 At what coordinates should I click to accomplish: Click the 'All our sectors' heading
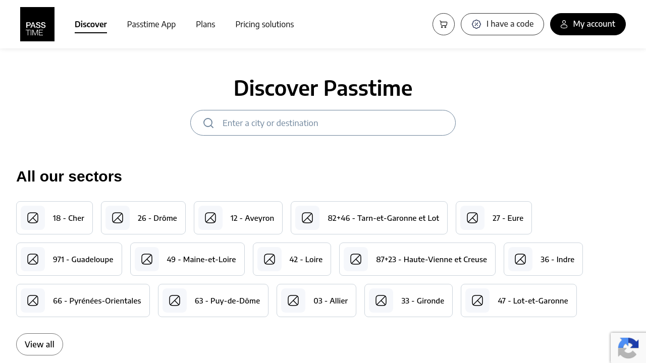[69, 176]
